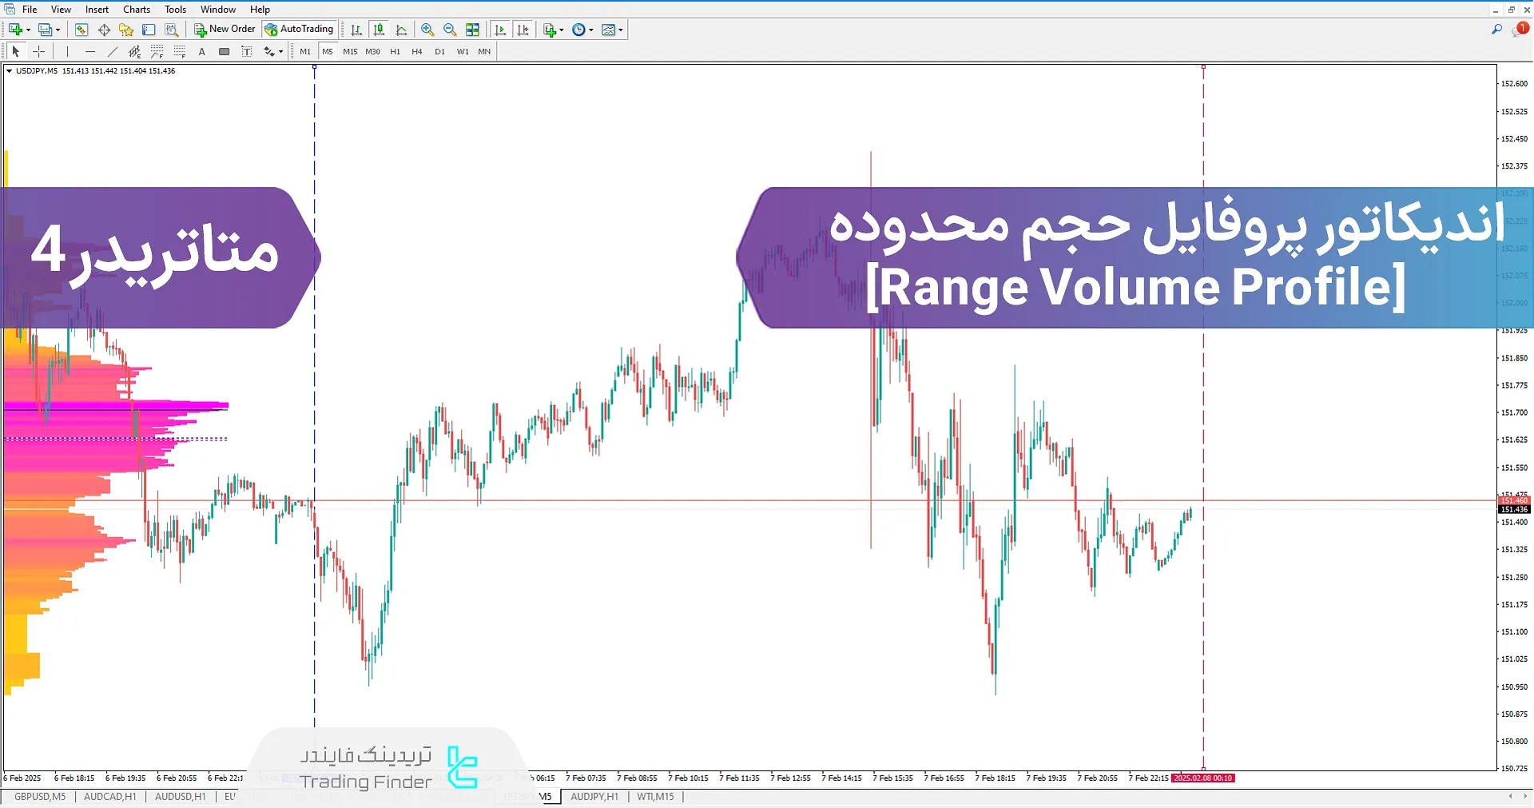The height and width of the screenshot is (808, 1534).
Task: Click the current price label 151.436
Action: (1512, 510)
